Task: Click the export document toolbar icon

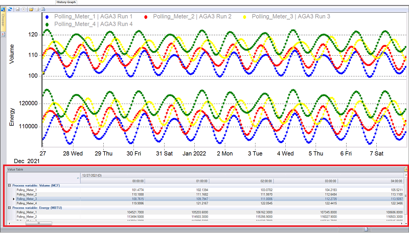Action: [x=43, y=9]
